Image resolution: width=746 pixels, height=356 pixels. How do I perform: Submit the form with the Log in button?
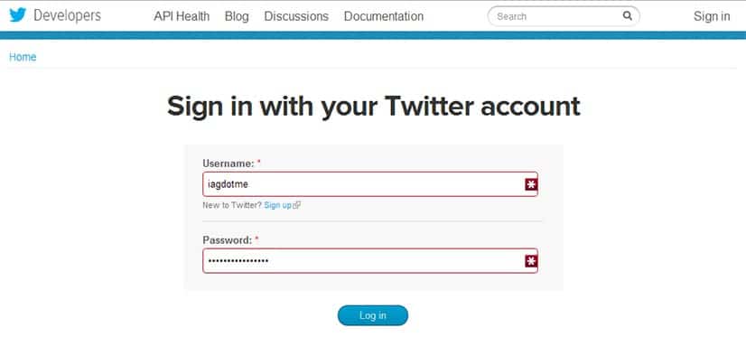[373, 315]
